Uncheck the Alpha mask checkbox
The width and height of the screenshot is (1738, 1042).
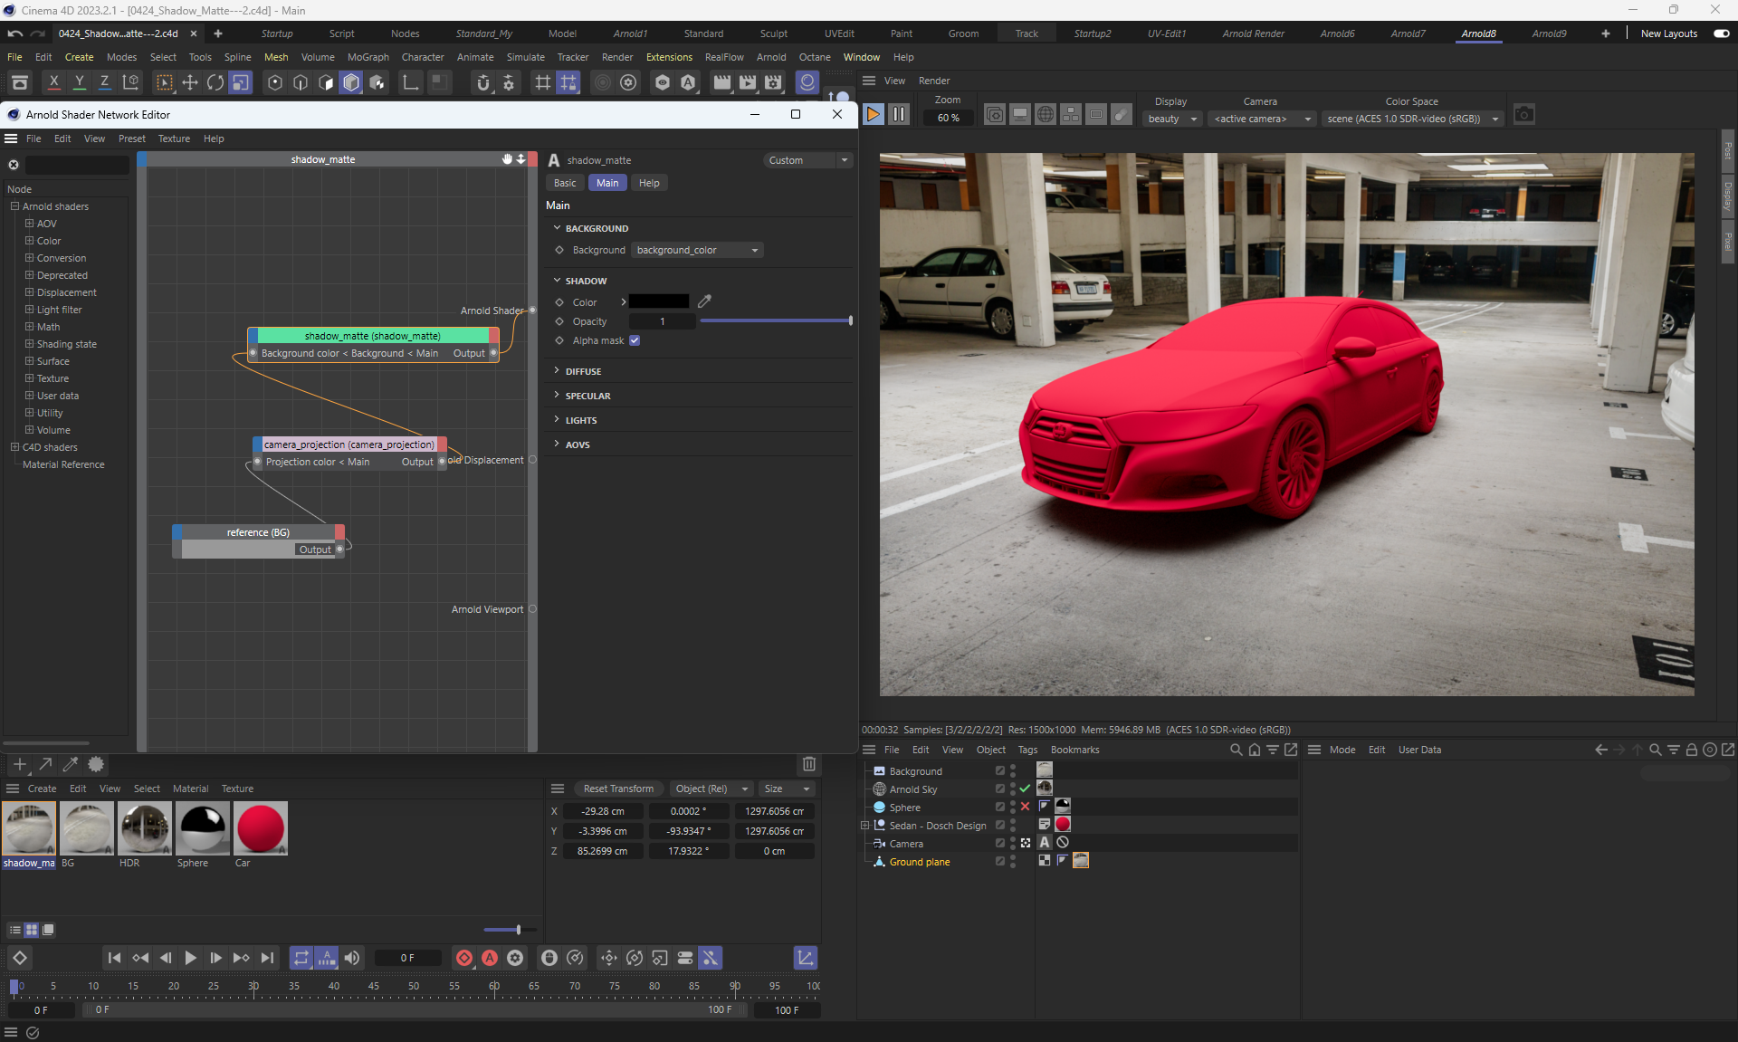pos(635,340)
